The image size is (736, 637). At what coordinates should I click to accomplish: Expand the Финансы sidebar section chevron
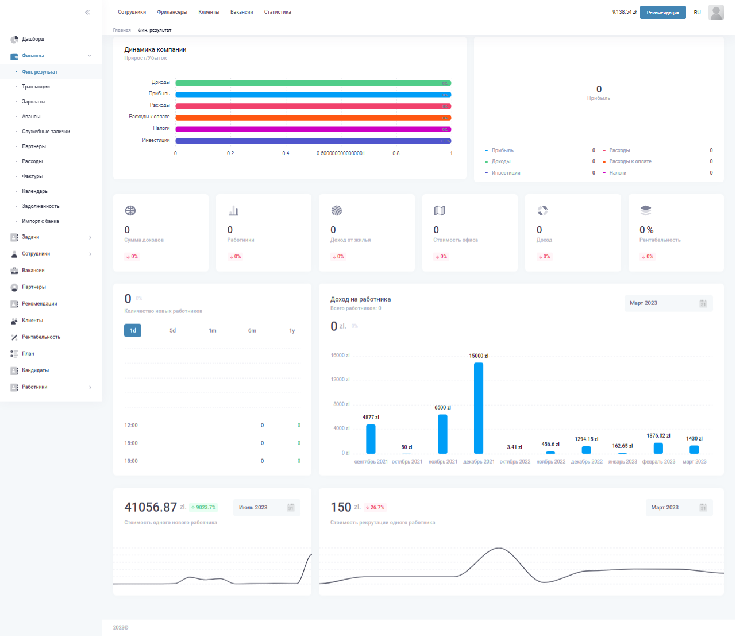tap(90, 56)
